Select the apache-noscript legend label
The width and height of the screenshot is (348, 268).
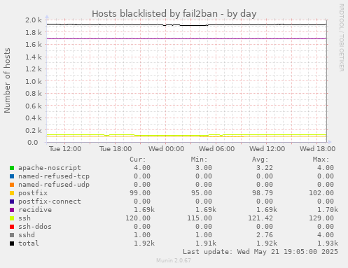tap(50, 168)
